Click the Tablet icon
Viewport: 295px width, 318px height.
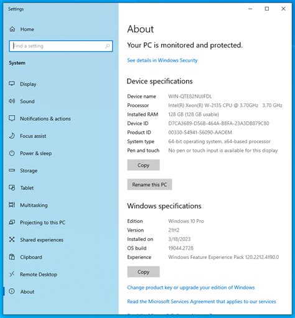[12, 188]
